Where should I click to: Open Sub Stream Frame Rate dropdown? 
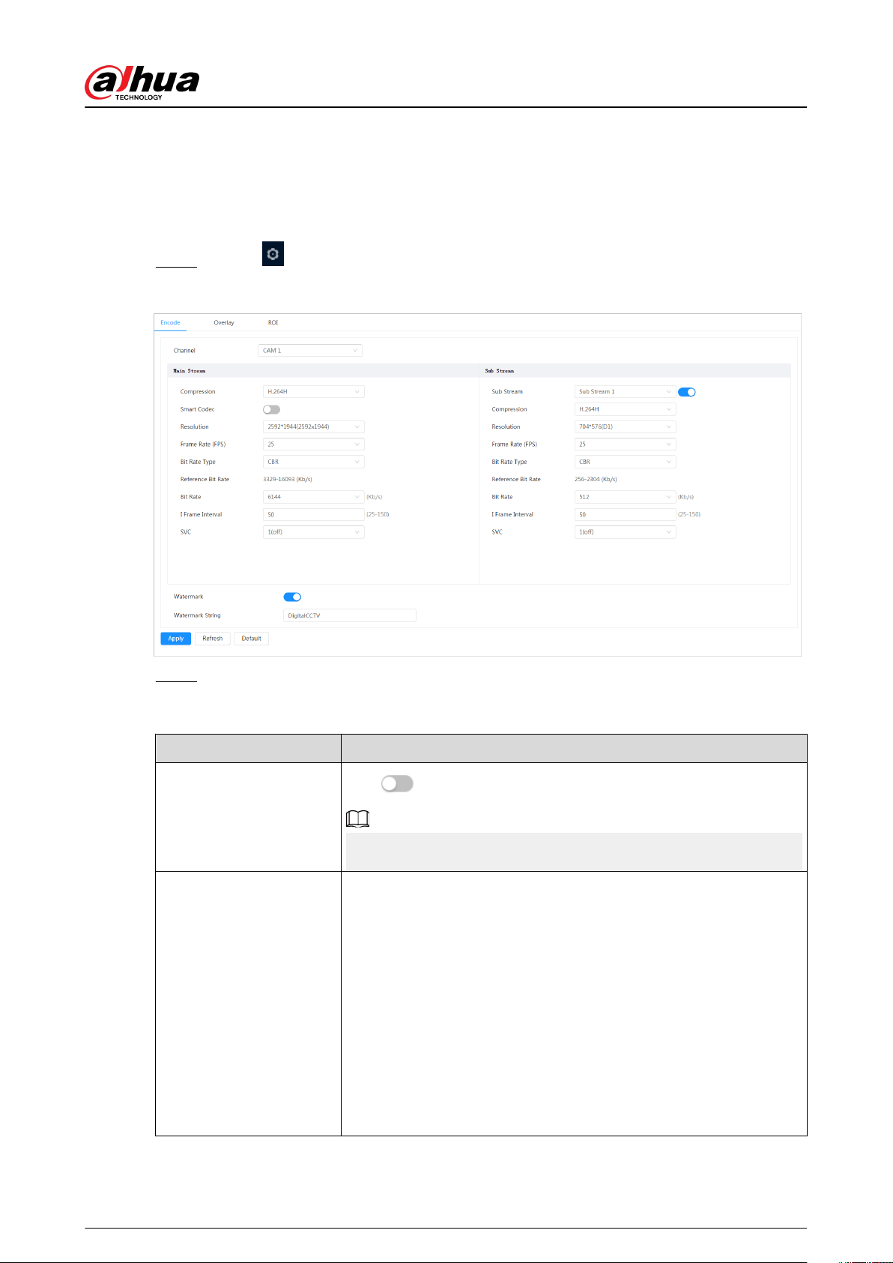point(625,444)
